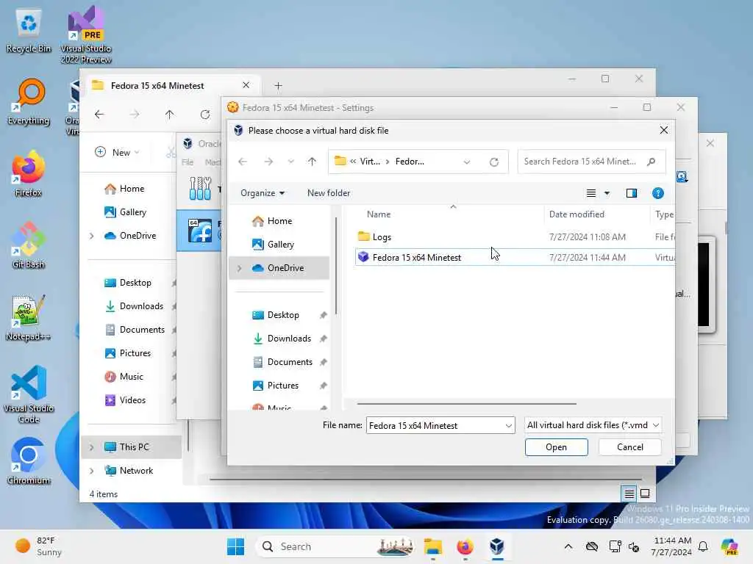753x564 pixels.
Task: Click the Open button
Action: pyautogui.click(x=556, y=447)
